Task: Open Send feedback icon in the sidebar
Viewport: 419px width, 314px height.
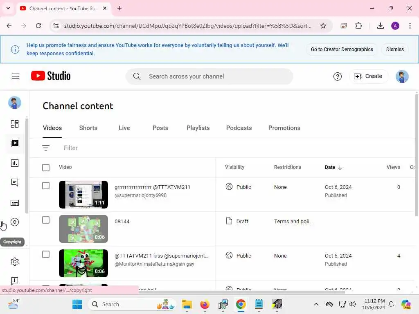Action: [15, 280]
